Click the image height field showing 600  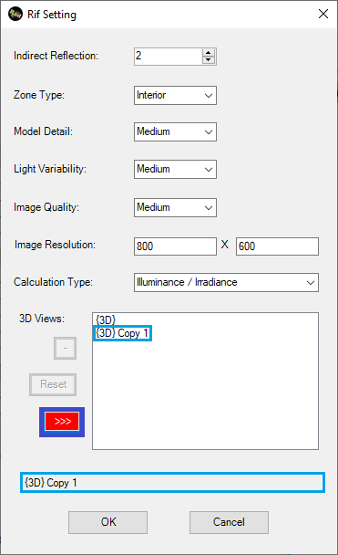(277, 246)
